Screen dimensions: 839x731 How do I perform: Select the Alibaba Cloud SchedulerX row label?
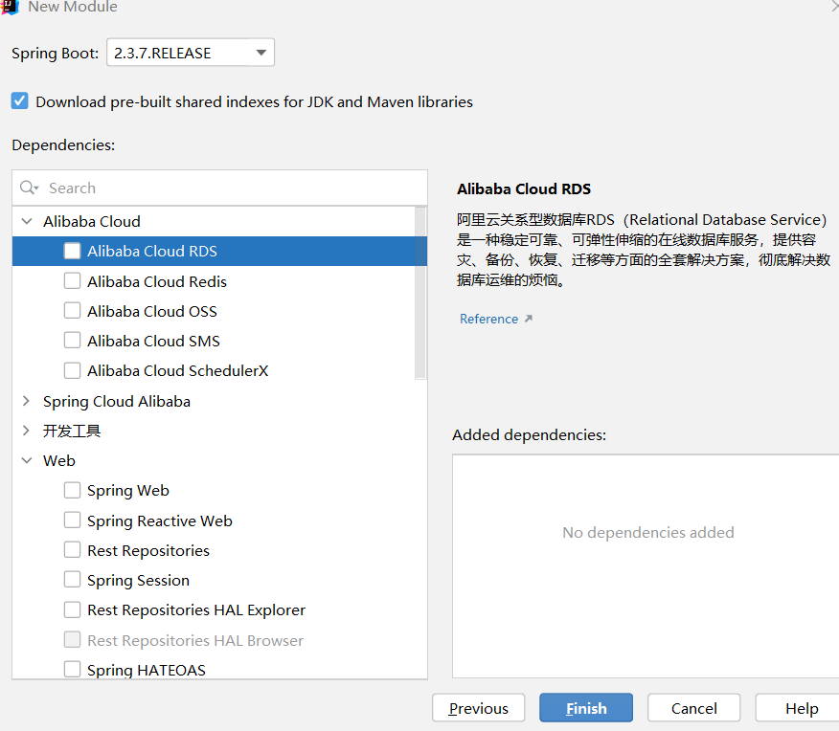tap(177, 371)
